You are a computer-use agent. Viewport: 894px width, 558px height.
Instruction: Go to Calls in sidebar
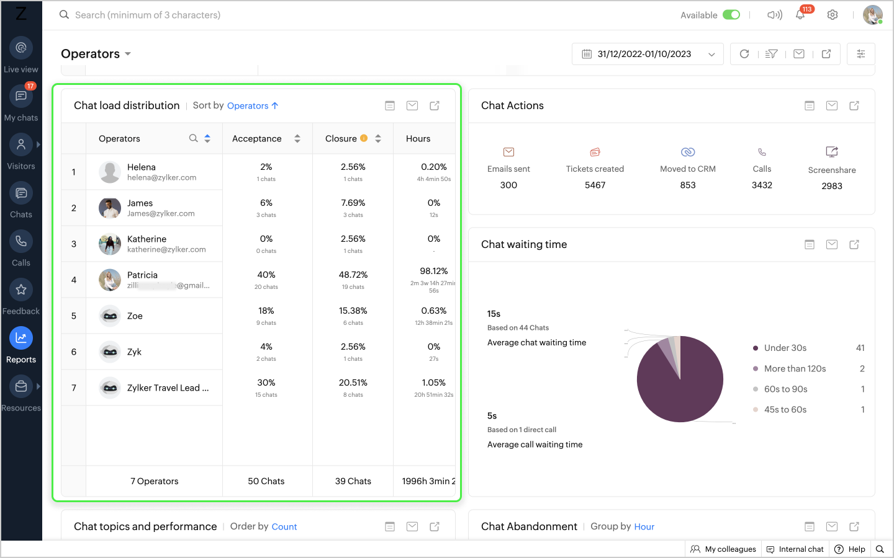pos(21,242)
